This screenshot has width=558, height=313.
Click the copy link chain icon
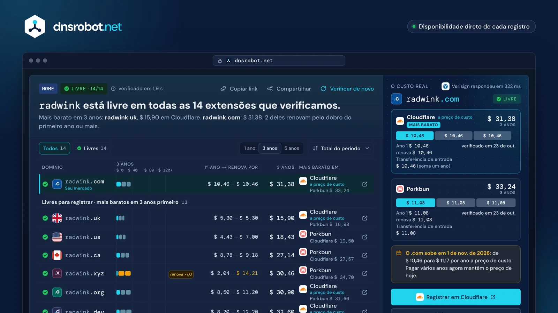(223, 89)
